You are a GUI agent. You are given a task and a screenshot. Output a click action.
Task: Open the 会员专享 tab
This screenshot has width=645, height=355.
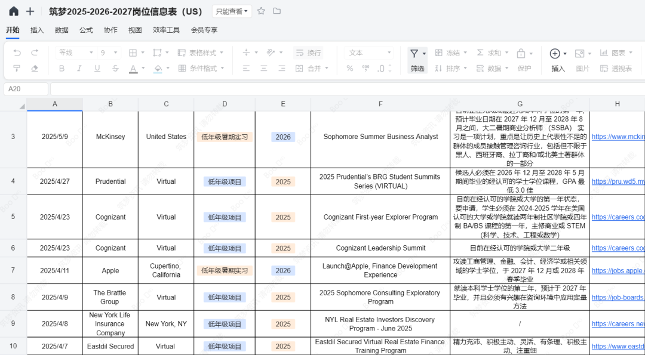(x=204, y=30)
